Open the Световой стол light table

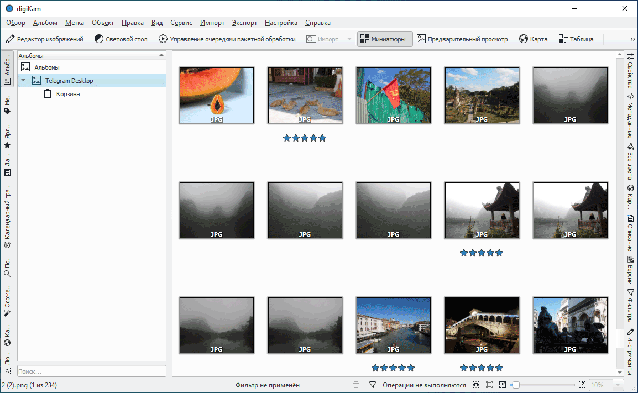tap(121, 39)
